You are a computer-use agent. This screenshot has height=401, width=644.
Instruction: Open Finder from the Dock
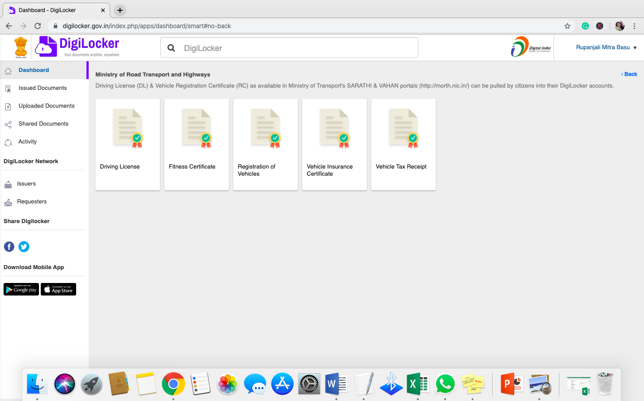point(37,384)
